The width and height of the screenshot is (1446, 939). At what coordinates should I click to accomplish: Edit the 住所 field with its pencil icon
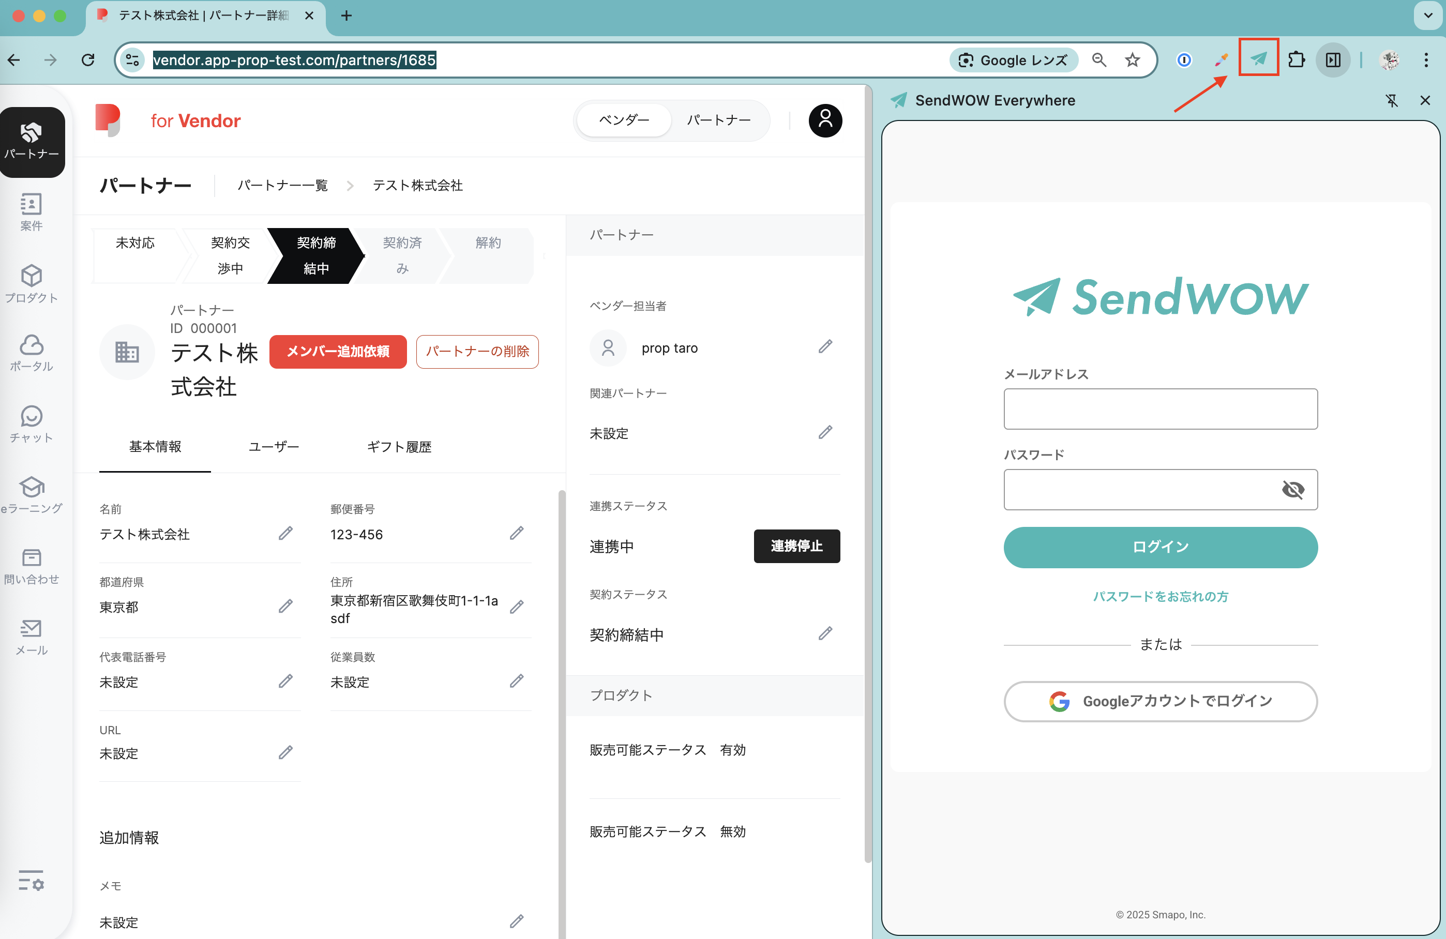[517, 607]
